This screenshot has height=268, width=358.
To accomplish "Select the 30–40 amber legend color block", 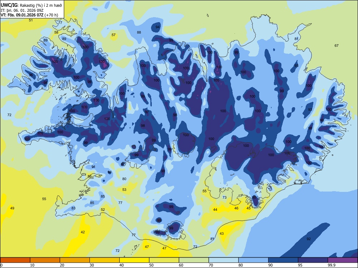I will (x=105, y=260).
